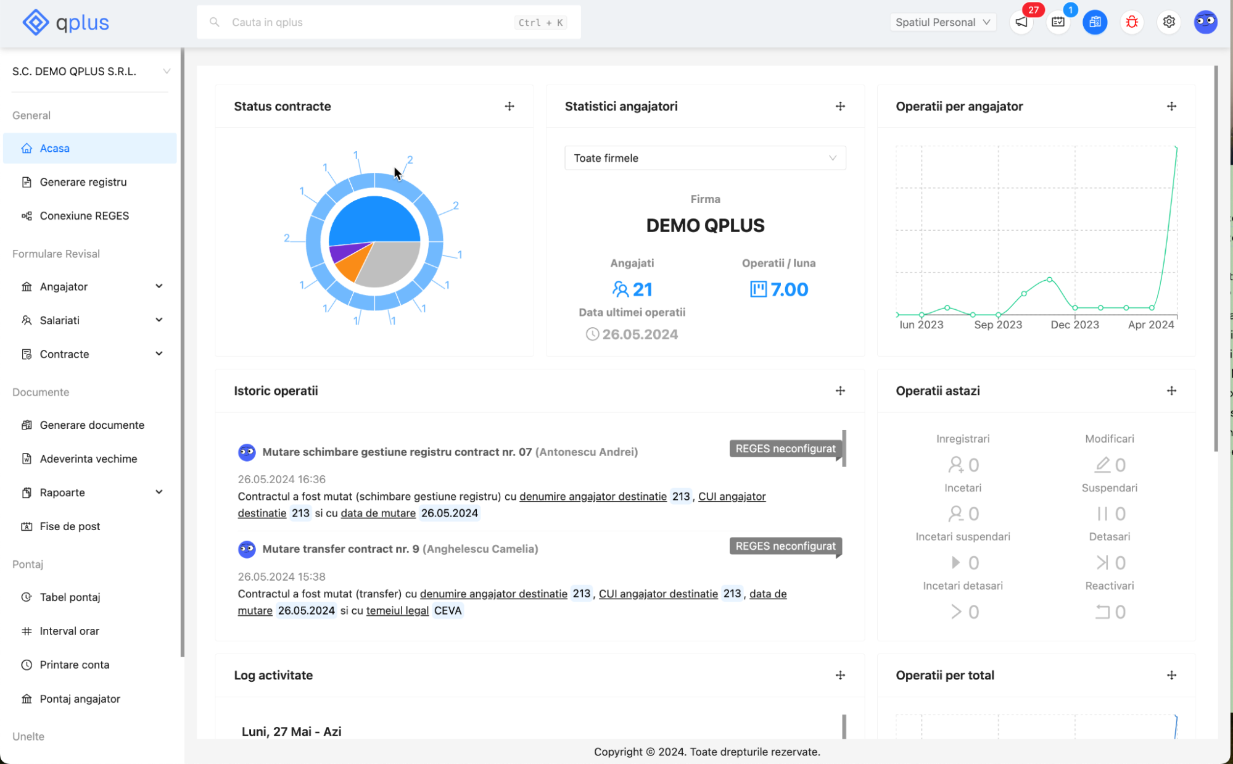Click the Modificari pencil icon
The image size is (1233, 764).
(1102, 464)
